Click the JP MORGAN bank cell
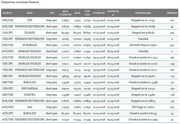Screen dimensions: 180x124 (x=30, y=45)
